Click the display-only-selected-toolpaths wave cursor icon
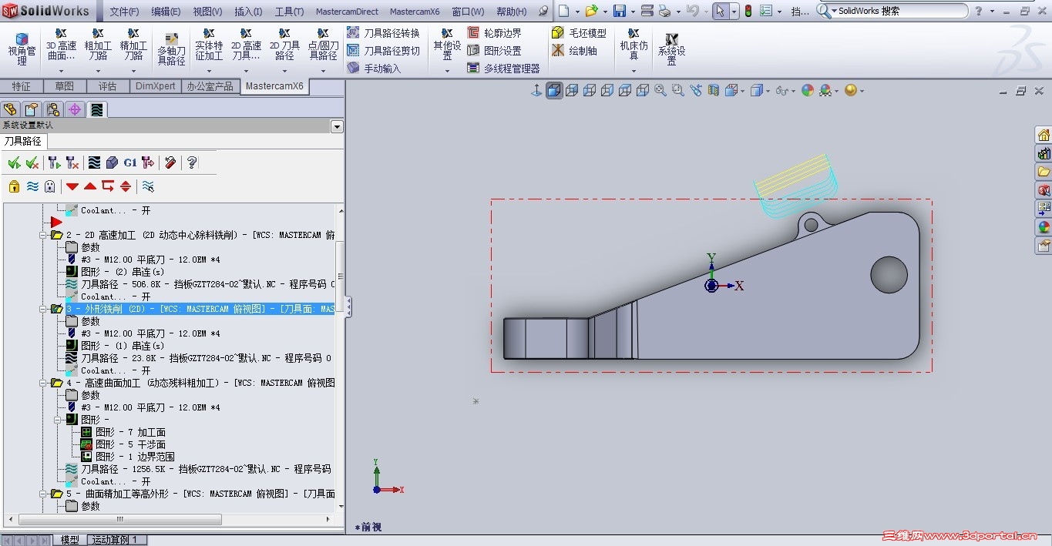 pos(148,186)
